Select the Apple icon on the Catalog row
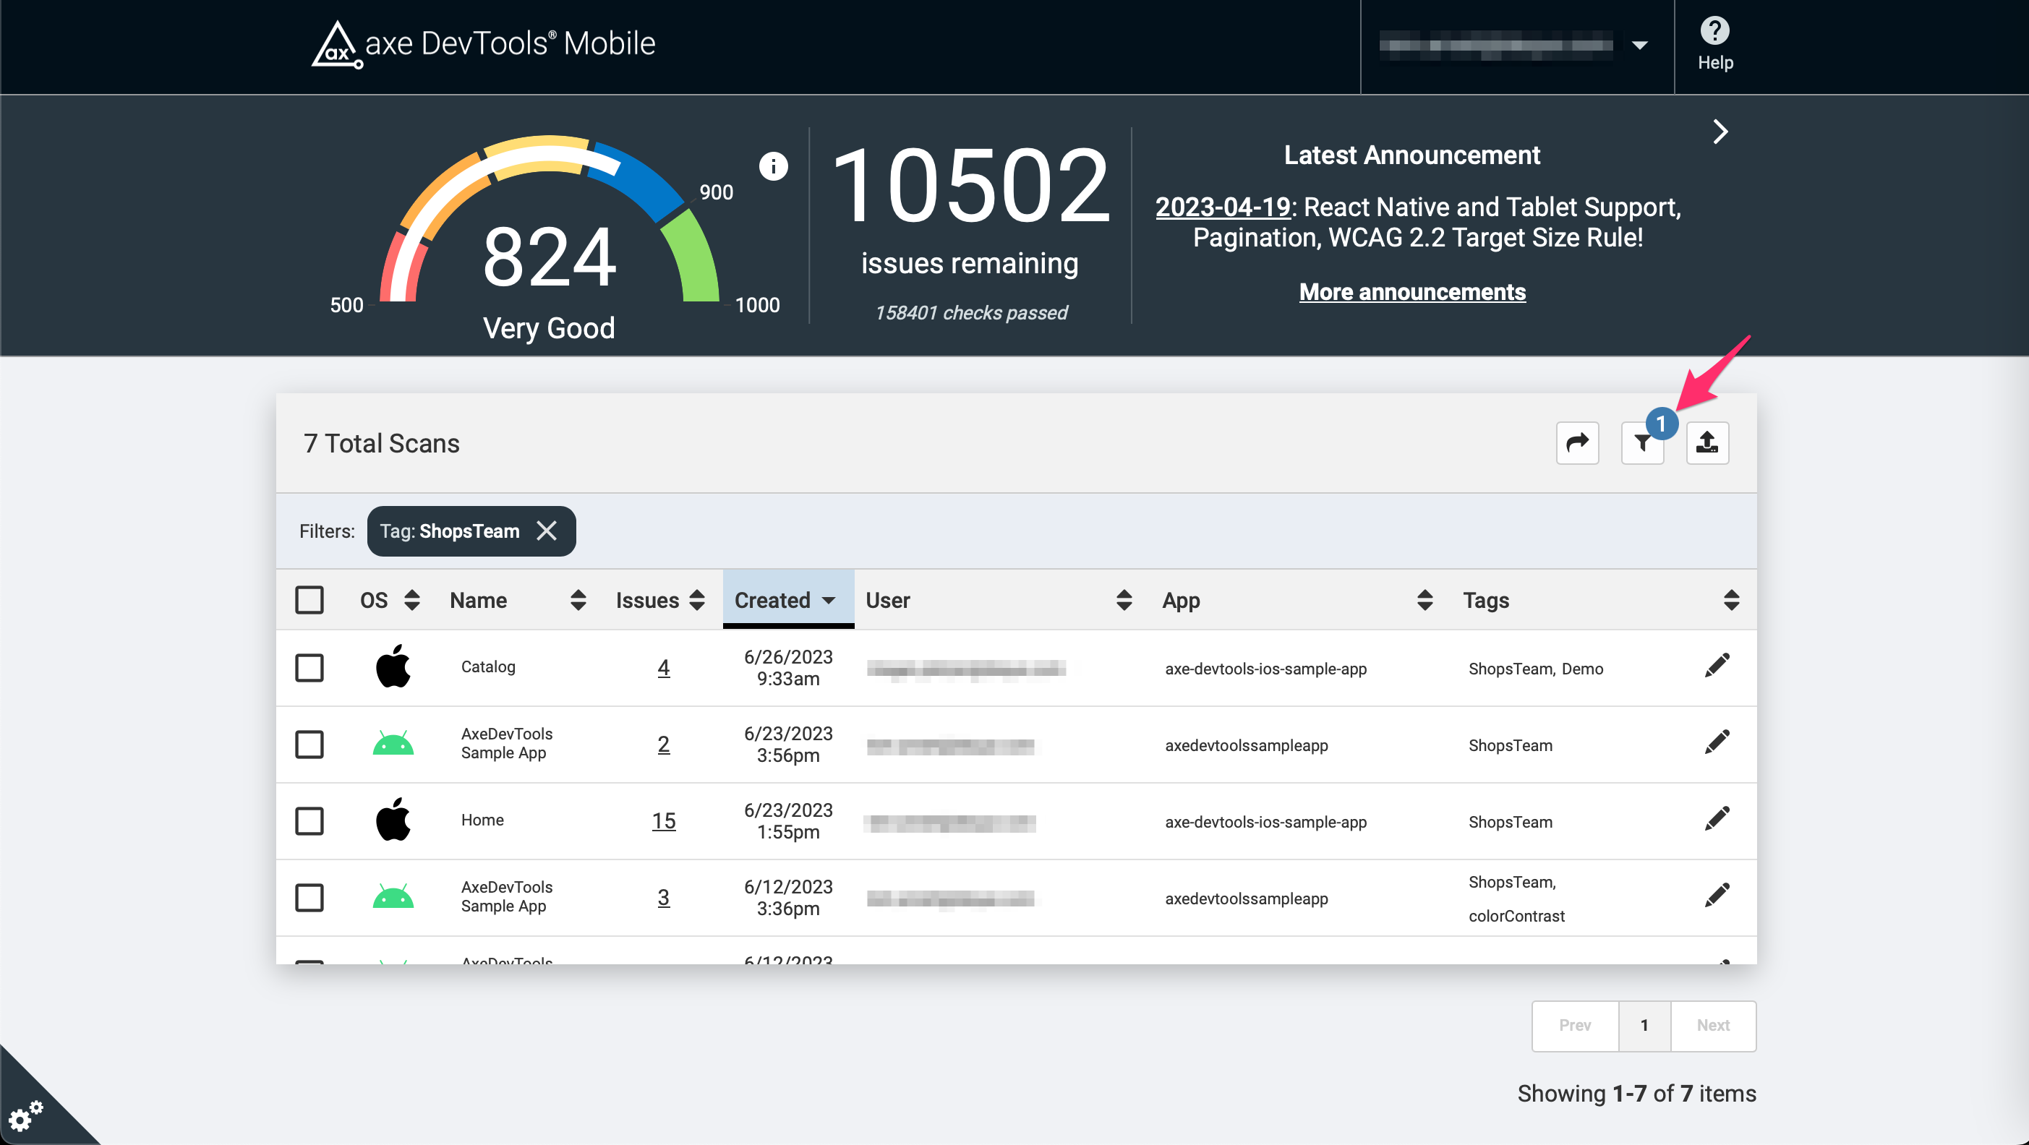Screen dimensions: 2029x1145 coord(394,666)
